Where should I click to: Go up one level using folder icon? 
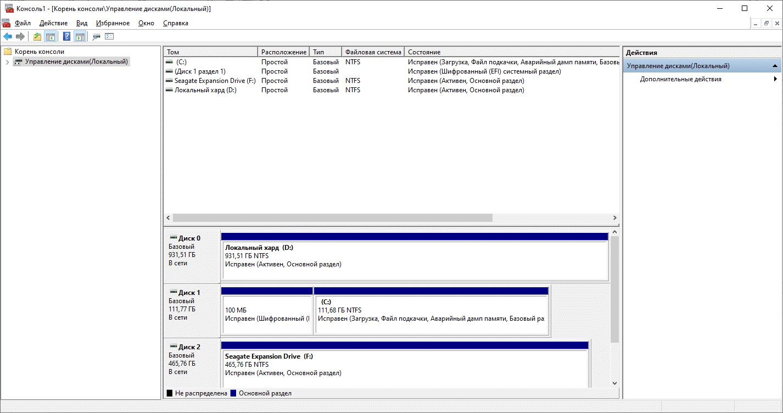tap(37, 37)
